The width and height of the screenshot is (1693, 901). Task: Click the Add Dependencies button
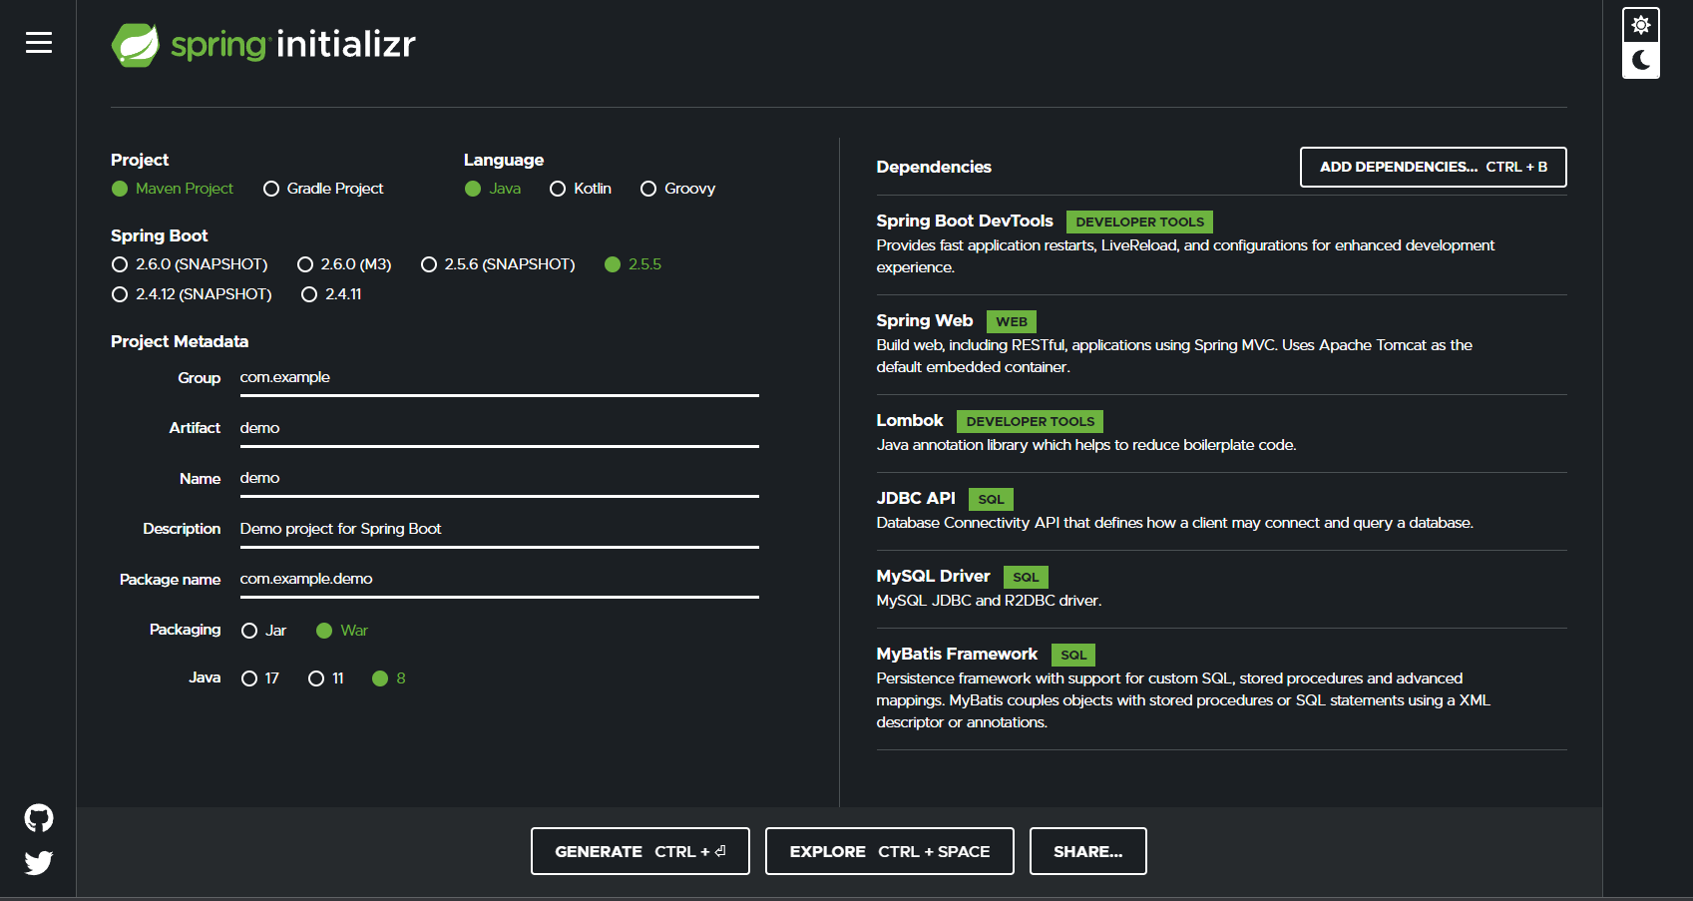[1434, 167]
